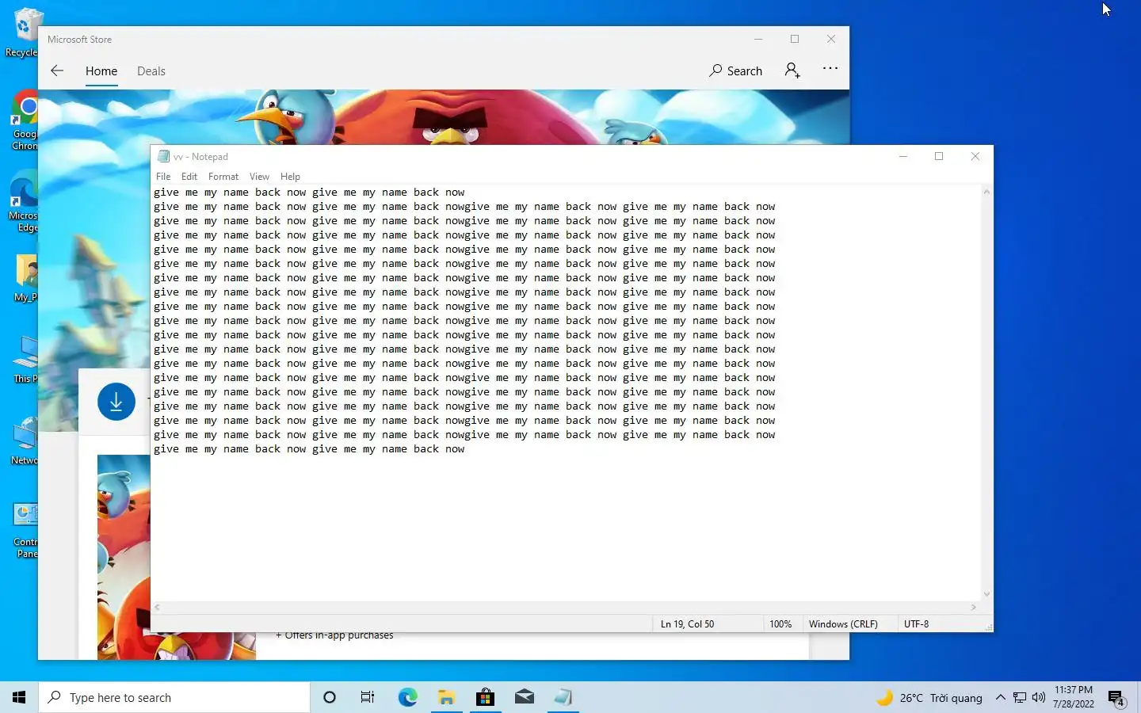Select the Control Panel desktop icon

point(25,530)
